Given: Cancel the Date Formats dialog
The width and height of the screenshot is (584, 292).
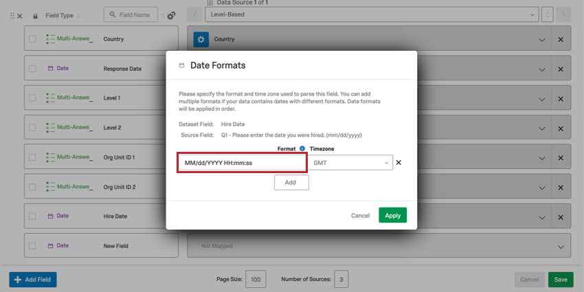Looking at the screenshot, I should point(360,216).
